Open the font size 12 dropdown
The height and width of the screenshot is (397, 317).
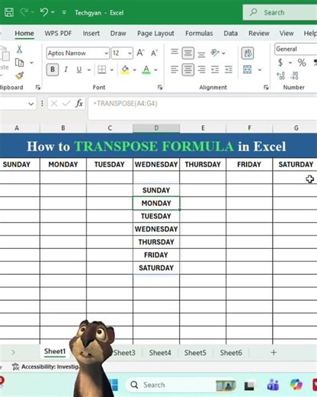coord(130,53)
